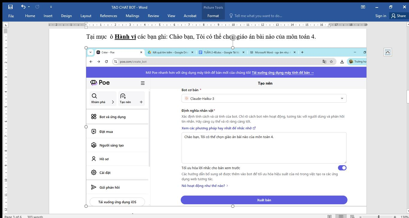Screen dimensions: 409x218
Task: Click Tạo nên bot icon in Poe sidebar
Action: 123,96
